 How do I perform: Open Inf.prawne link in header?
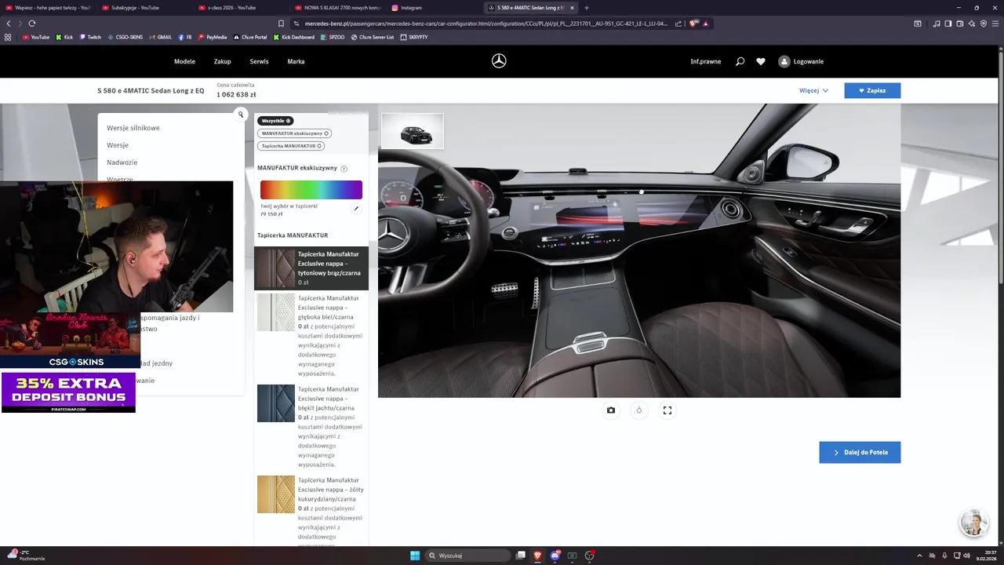(706, 61)
